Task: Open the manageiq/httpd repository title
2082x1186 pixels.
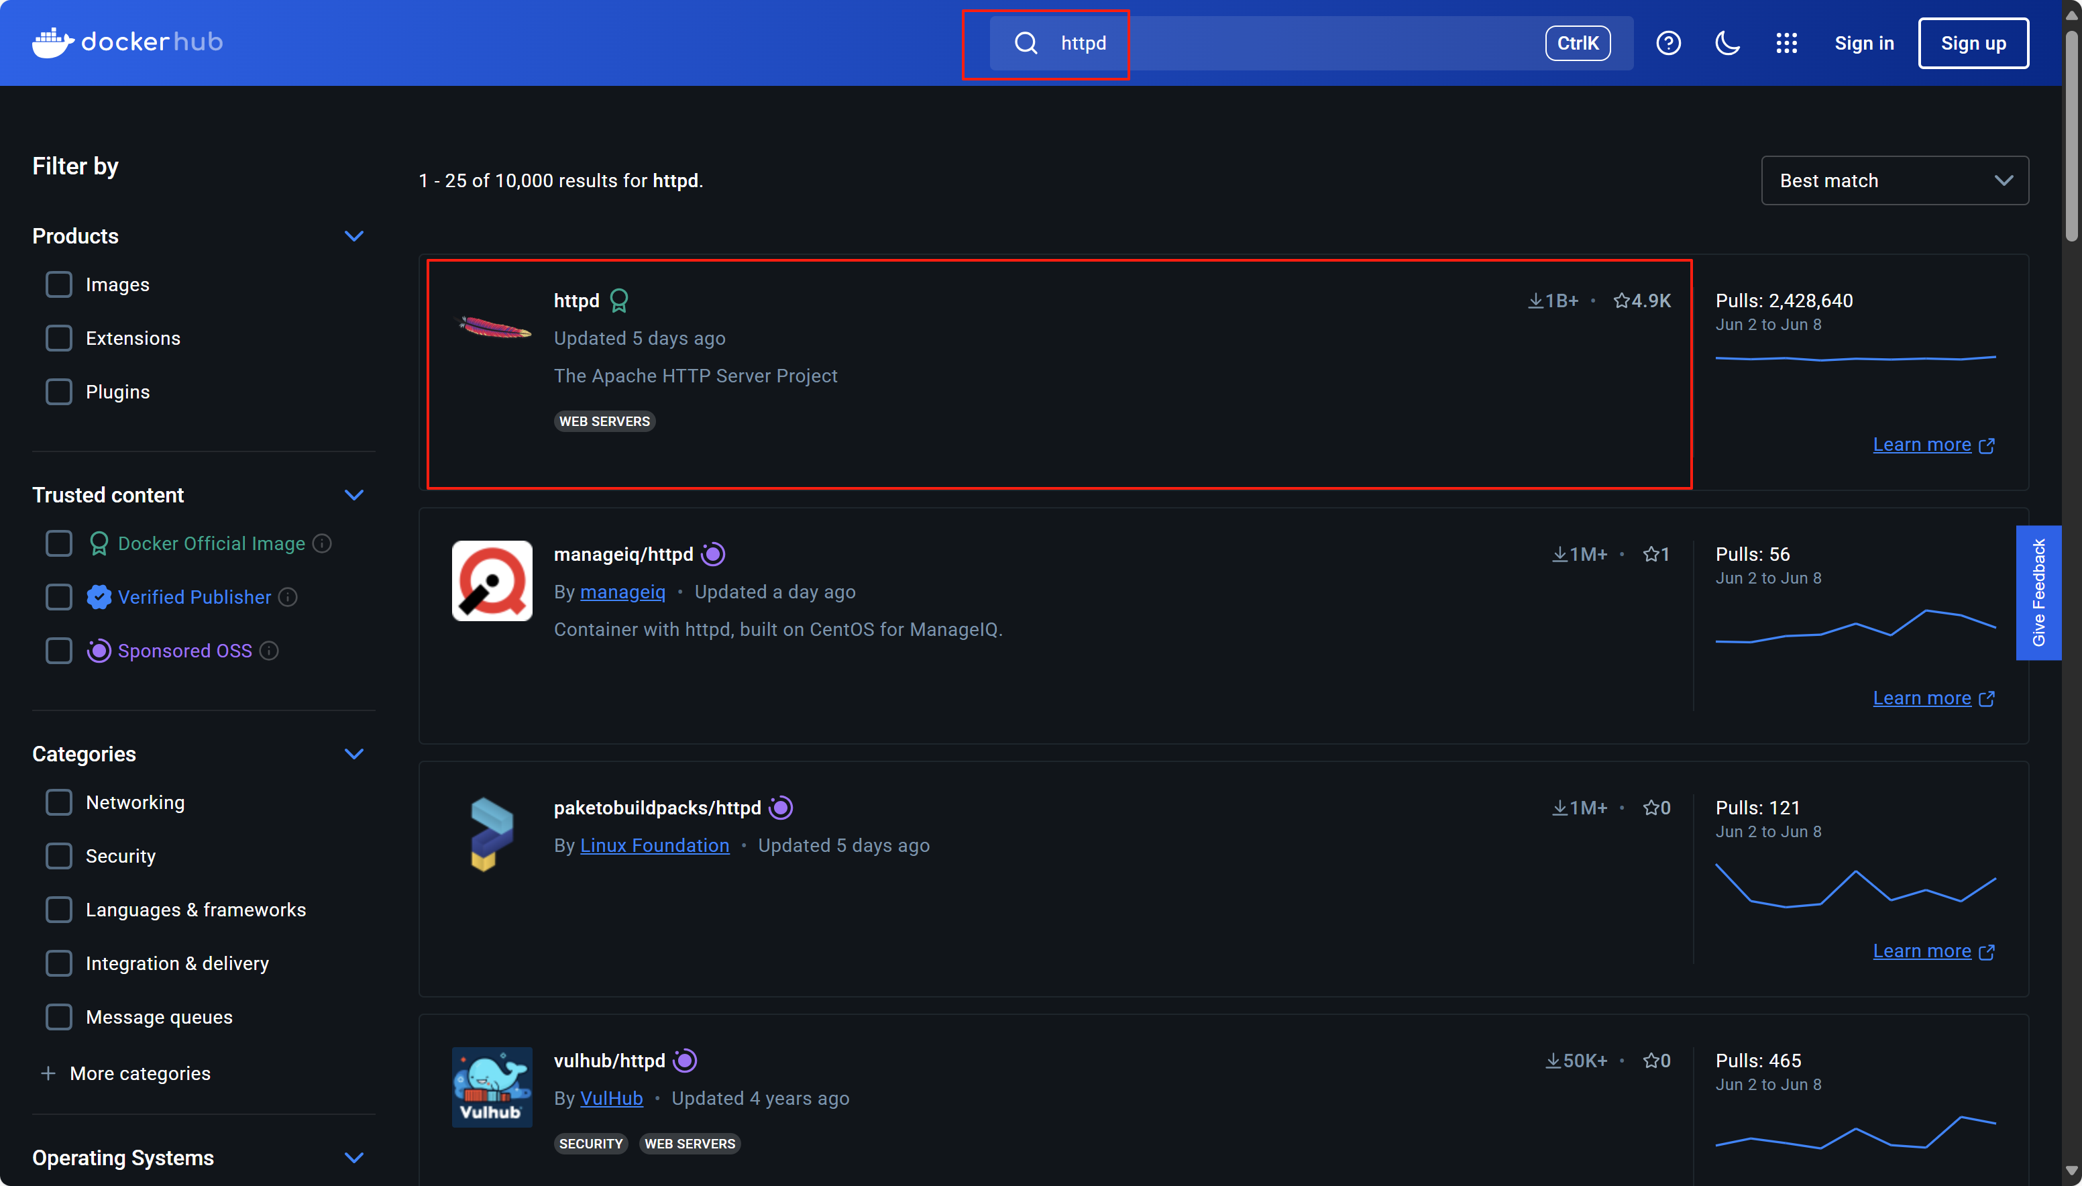Action: pos(624,554)
